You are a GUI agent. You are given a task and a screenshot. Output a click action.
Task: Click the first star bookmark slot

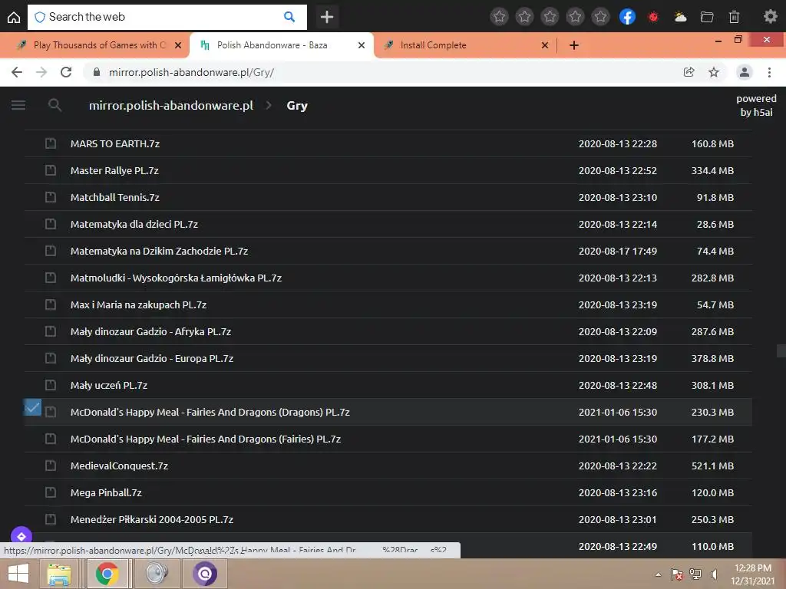coord(499,17)
